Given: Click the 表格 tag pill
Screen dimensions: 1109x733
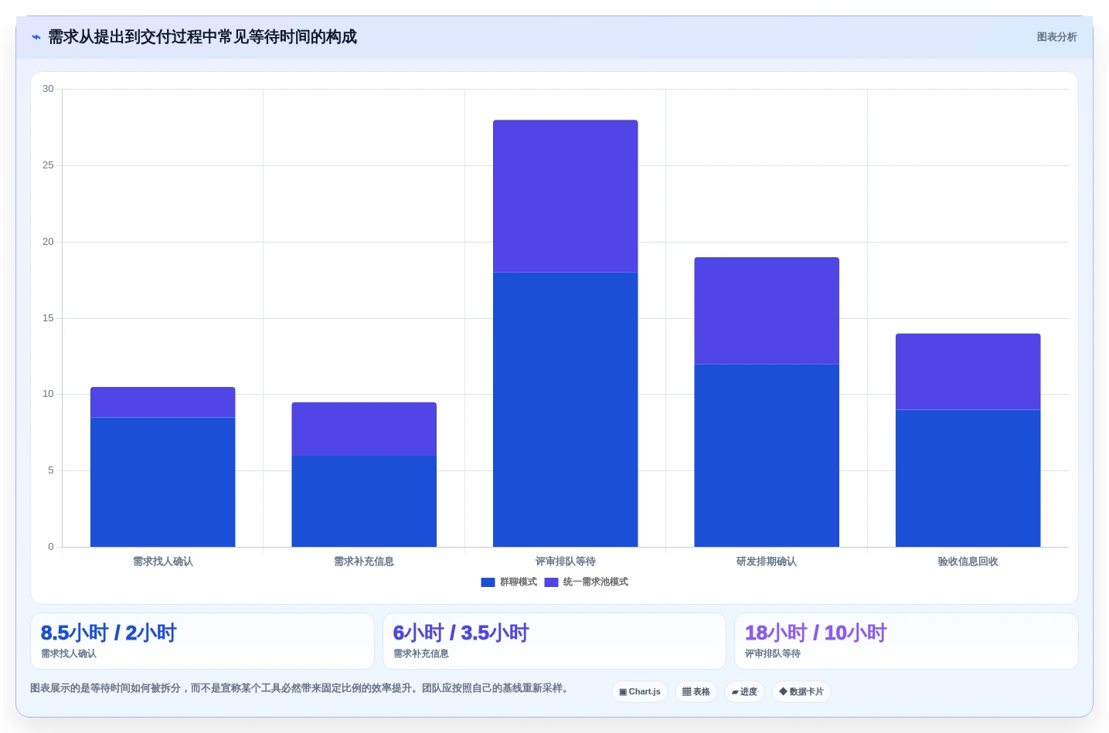Looking at the screenshot, I should (696, 691).
